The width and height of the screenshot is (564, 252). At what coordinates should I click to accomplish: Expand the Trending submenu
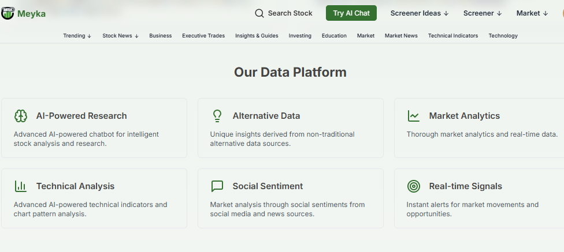[77, 36]
